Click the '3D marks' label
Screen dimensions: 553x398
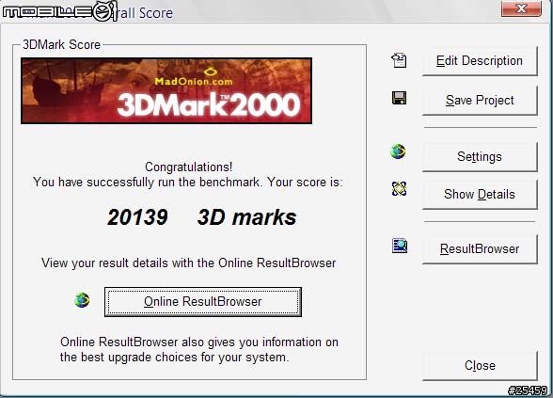pos(246,217)
